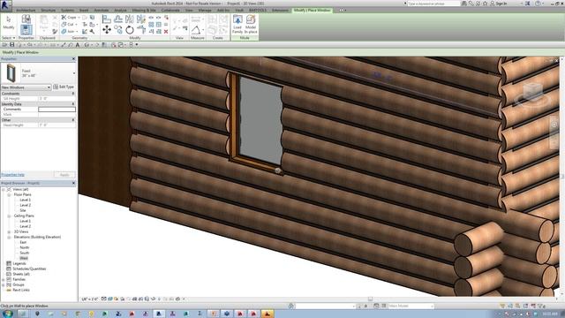The width and height of the screenshot is (565, 318).
Task: Select the Move tool icon
Action: [106, 29]
